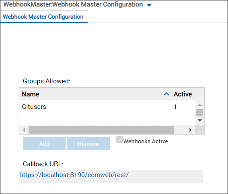The image size is (228, 194).
Task: Open the WebhookMaster title dropdown arrow
Action: pyautogui.click(x=149, y=5)
